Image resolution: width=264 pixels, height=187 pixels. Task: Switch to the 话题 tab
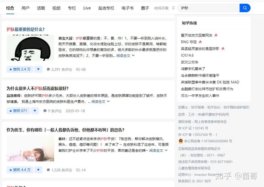(41, 8)
